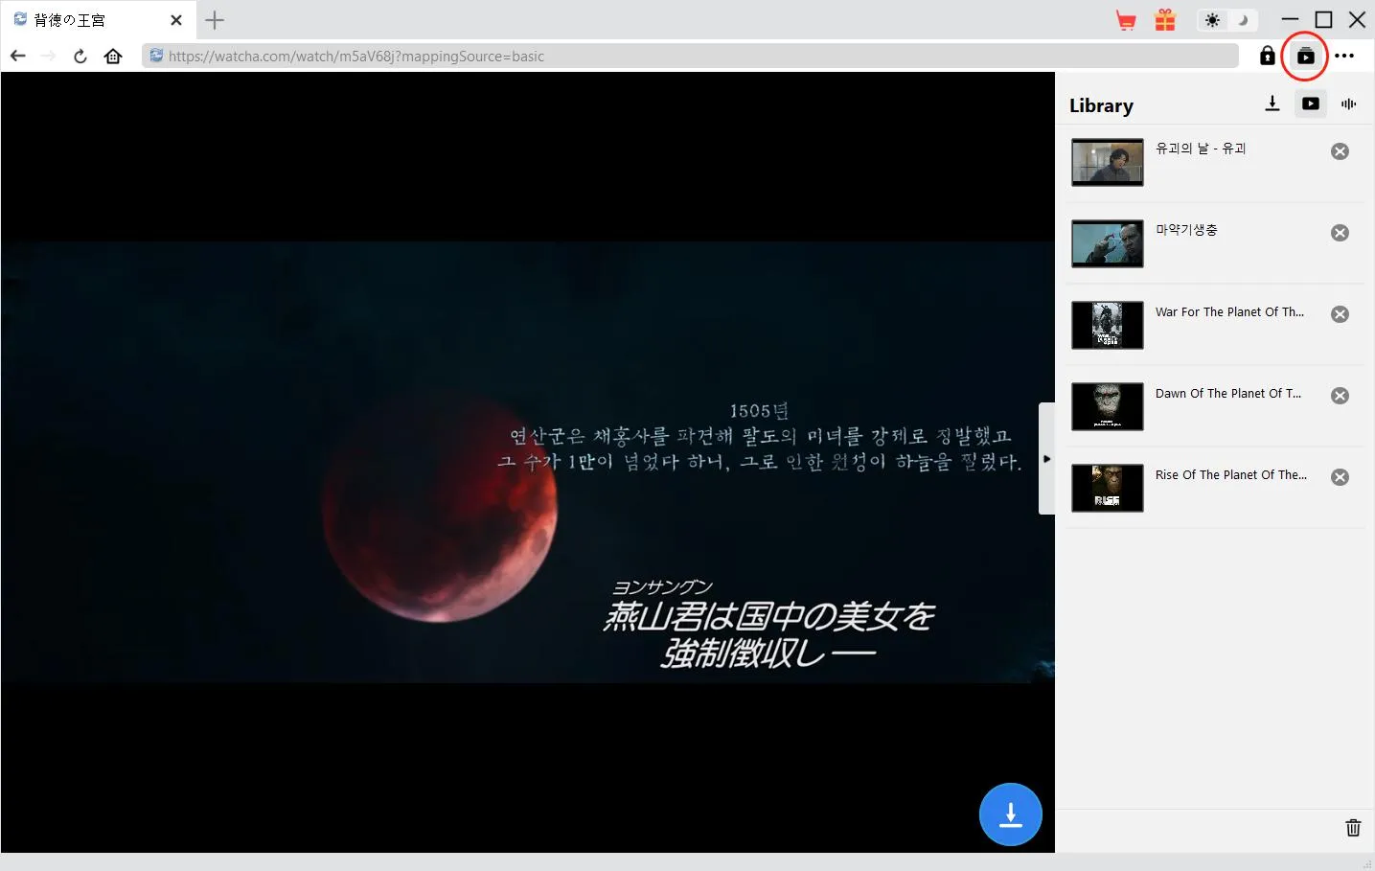Click the shopping cart icon
This screenshot has height=871, width=1375.
pyautogui.click(x=1126, y=21)
